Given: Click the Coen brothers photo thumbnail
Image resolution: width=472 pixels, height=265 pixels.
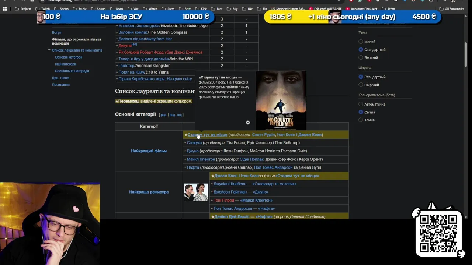Looking at the screenshot, I should click(196, 192).
